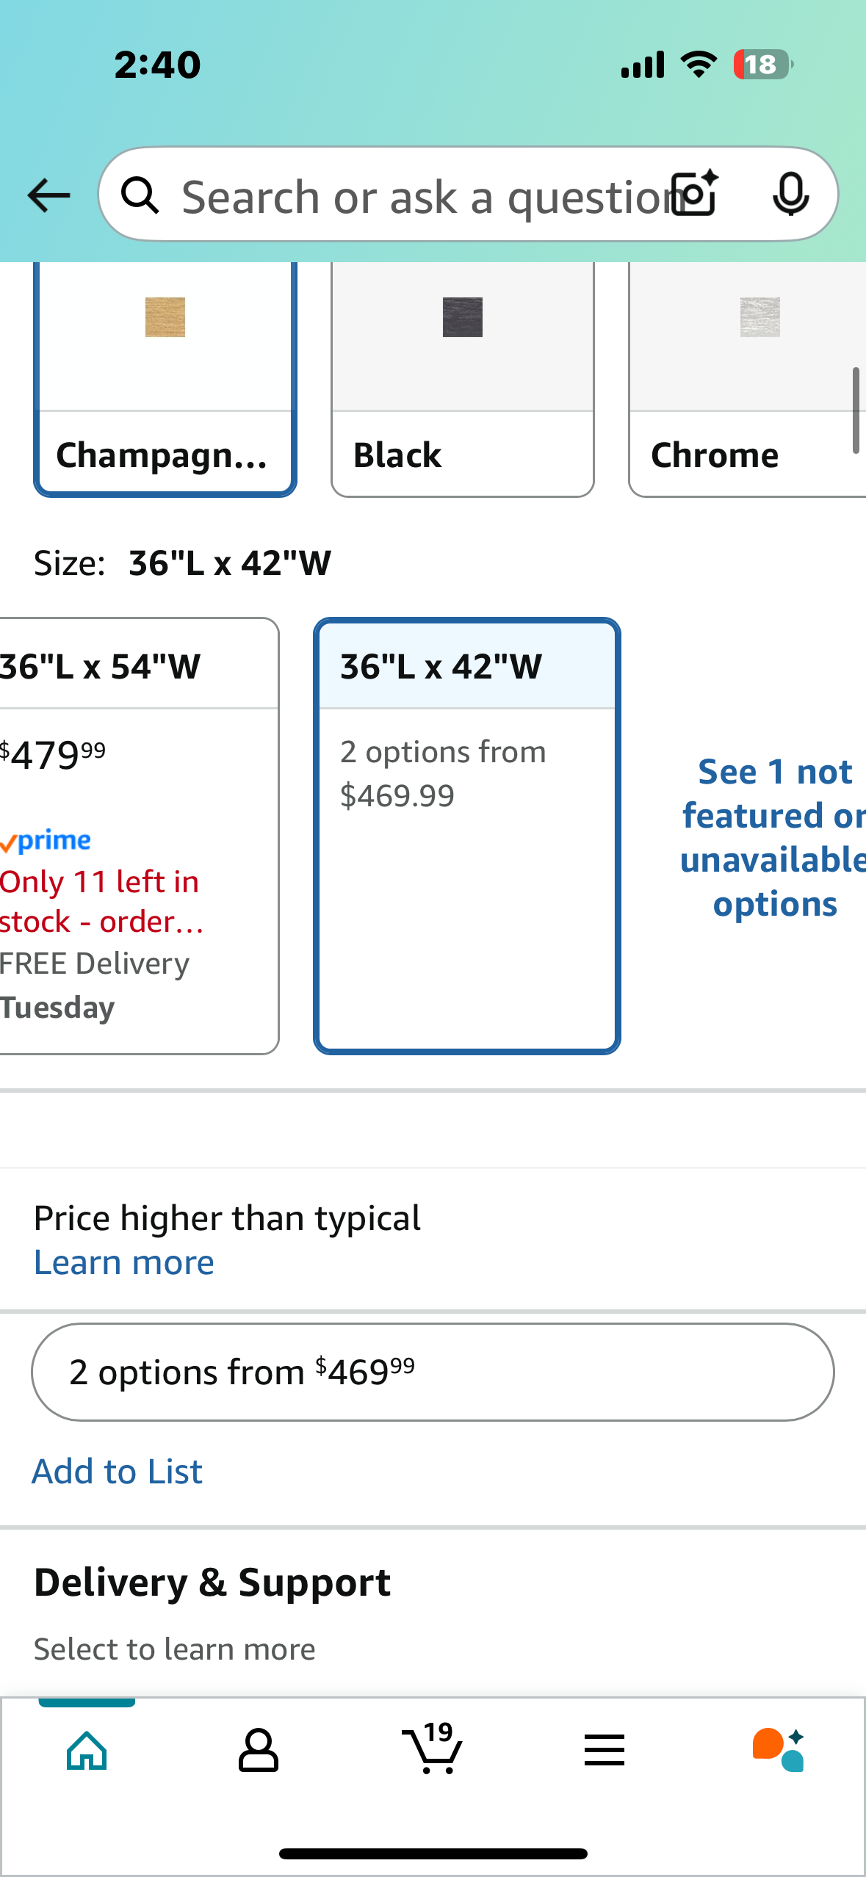Launch the Rufus AI assistant icon
The width and height of the screenshot is (866, 1877).
click(x=779, y=1750)
